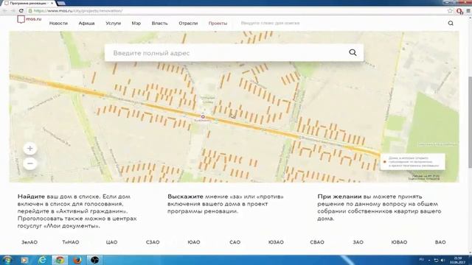This screenshot has height=265, width=472.
Task: Click the header search magnifier icon
Action: (451, 23)
